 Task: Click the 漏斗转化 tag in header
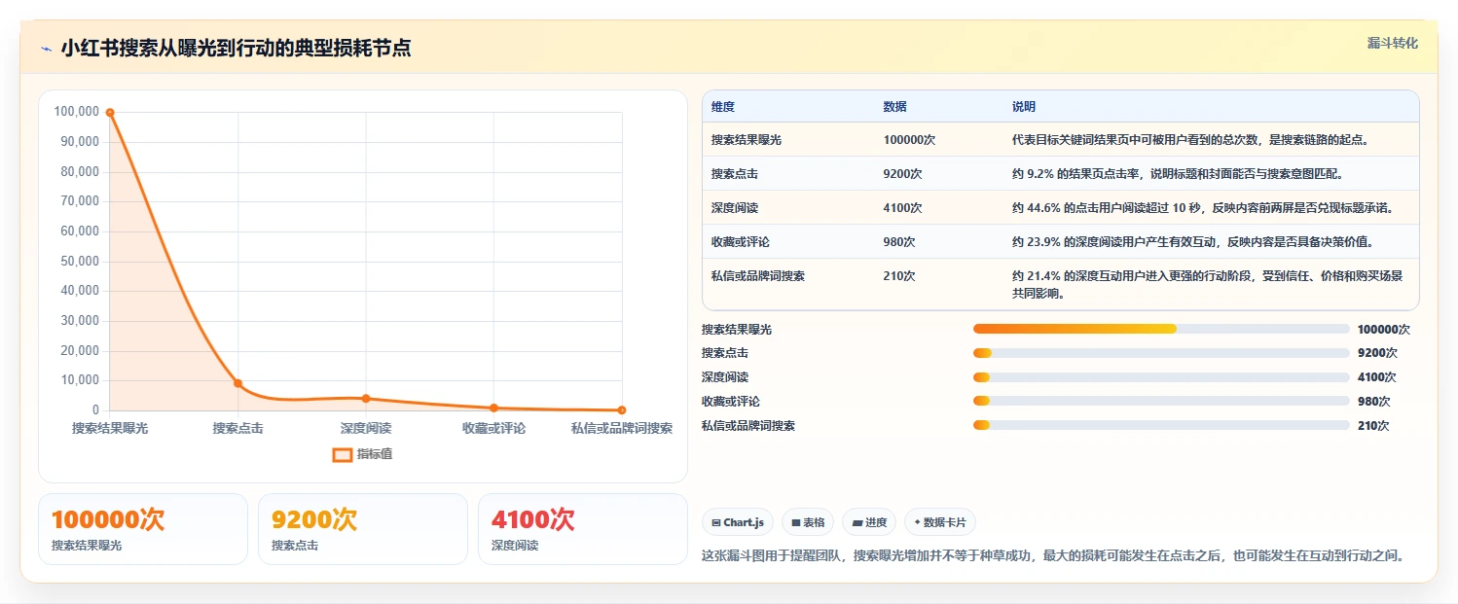1393,44
